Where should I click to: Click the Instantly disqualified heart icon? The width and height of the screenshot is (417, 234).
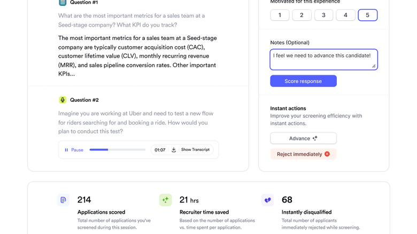tap(267, 200)
